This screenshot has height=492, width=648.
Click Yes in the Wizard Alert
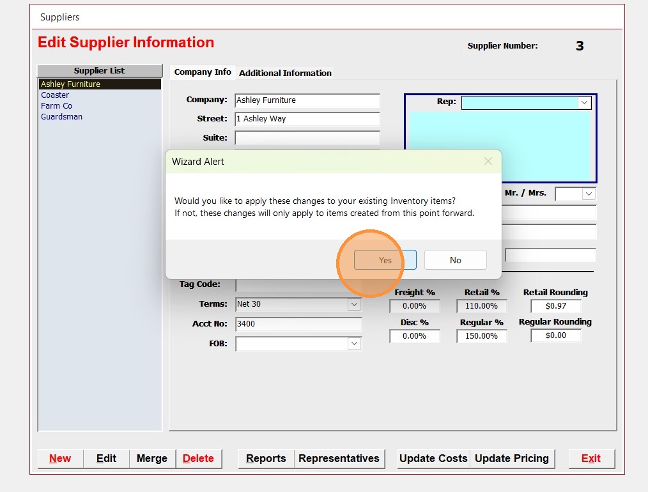[x=385, y=260]
